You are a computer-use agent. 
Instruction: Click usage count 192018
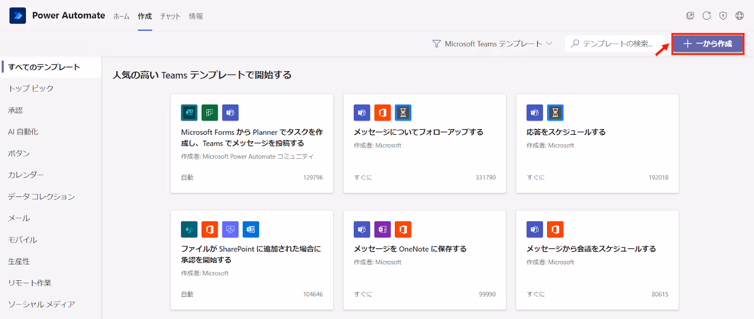coord(658,177)
